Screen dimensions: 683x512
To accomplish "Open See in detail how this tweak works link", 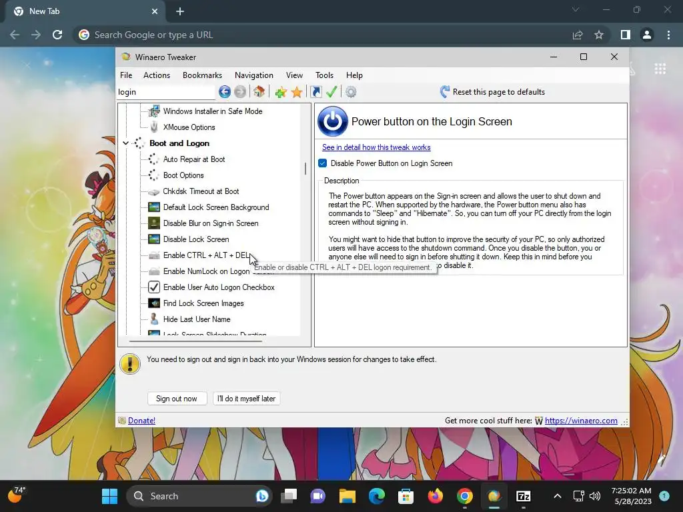I will (x=376, y=147).
